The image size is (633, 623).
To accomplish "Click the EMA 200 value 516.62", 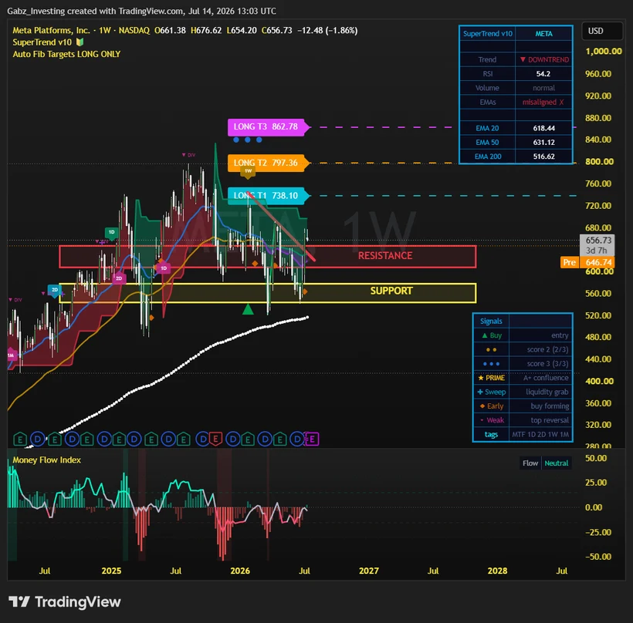I will (543, 157).
